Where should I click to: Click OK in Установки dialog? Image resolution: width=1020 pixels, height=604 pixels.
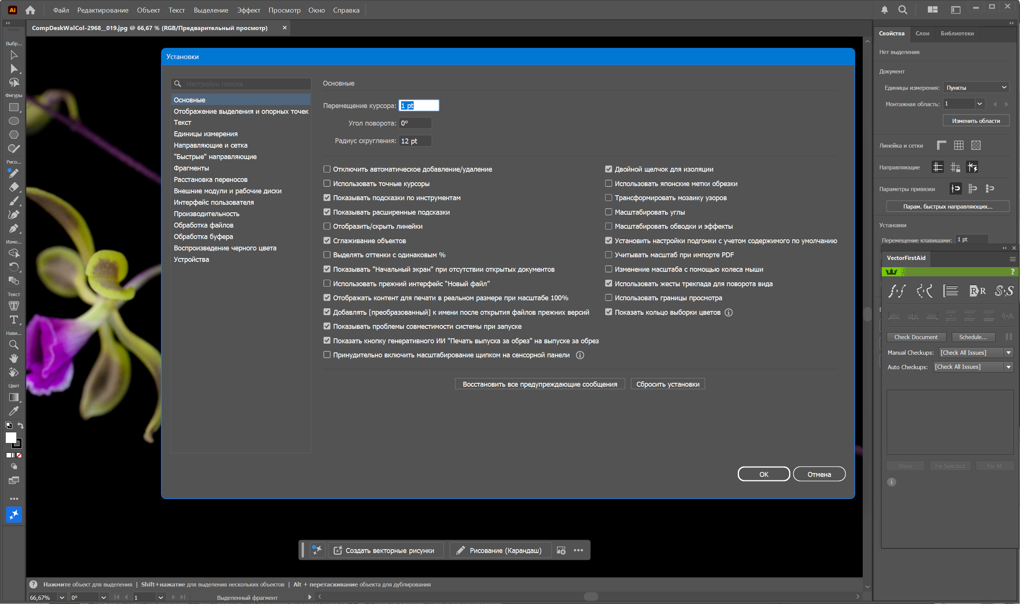(763, 474)
